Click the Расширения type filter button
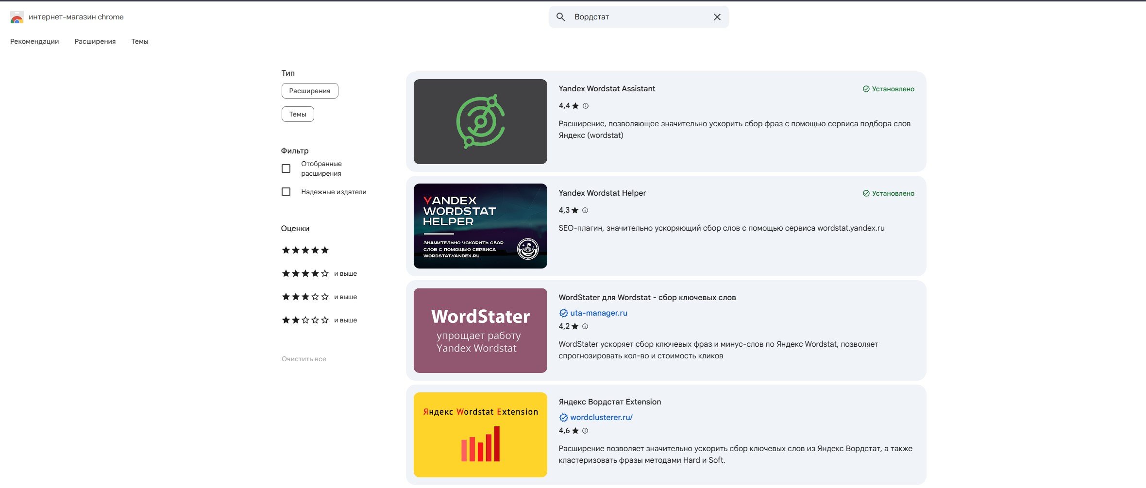Viewport: 1146px width, 488px height. [309, 91]
